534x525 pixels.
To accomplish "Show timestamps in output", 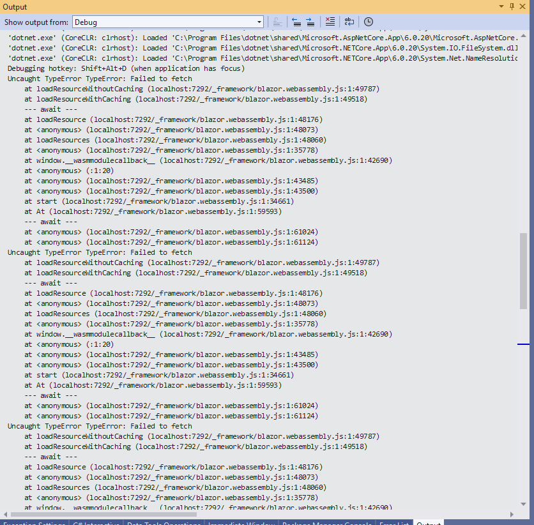I will pos(369,21).
